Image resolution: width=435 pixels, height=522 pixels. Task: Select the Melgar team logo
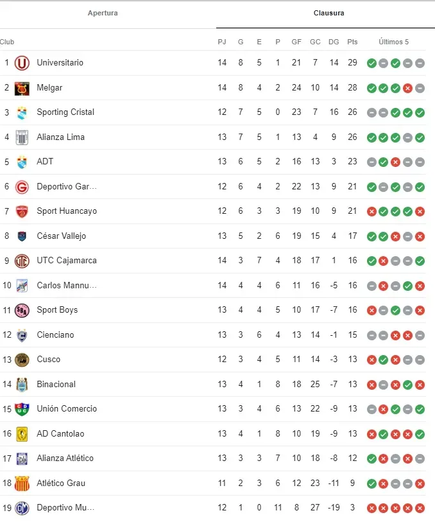[22, 88]
